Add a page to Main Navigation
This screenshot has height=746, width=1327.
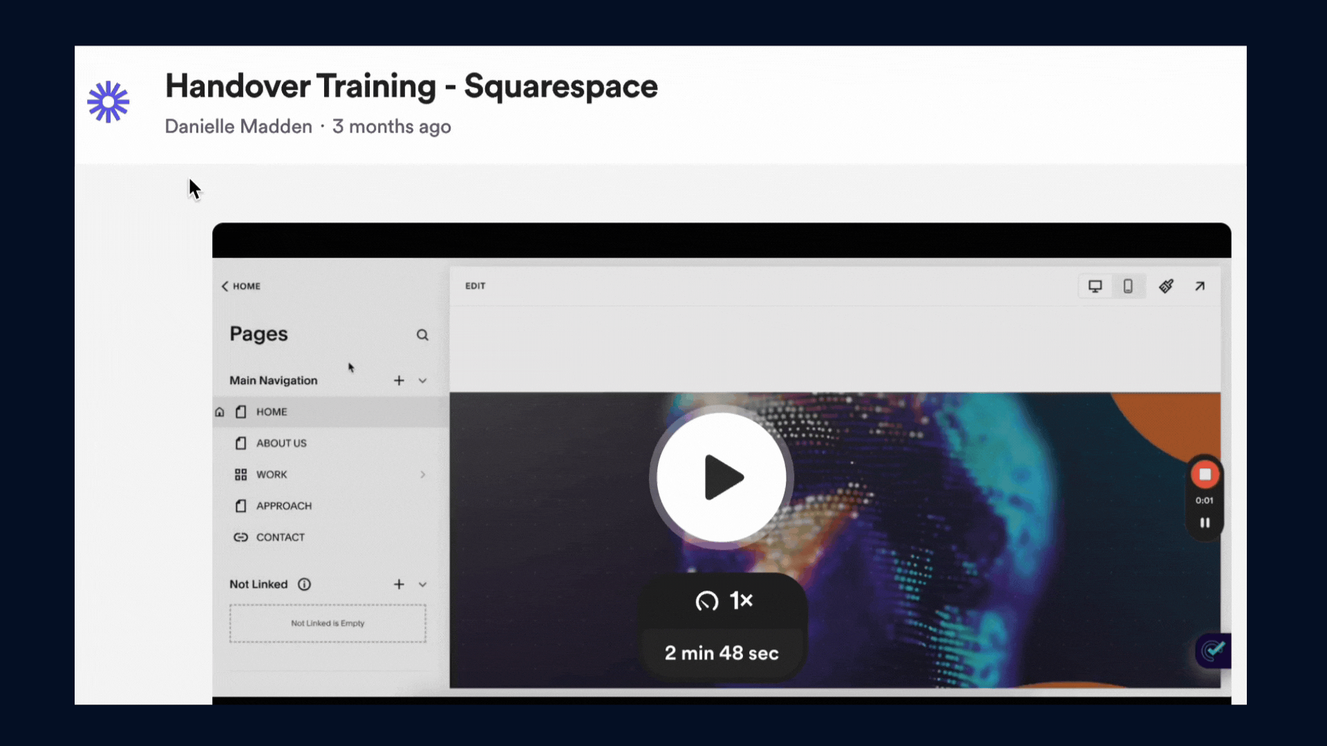coord(399,381)
